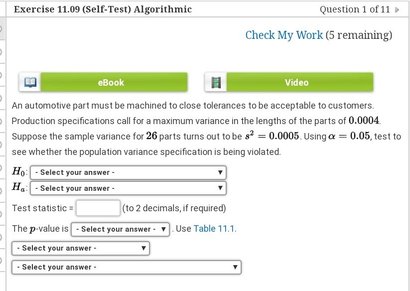Click the (5 remaining) attempts counter
Viewport: 410px width, 291px height.
pyautogui.click(x=360, y=35)
